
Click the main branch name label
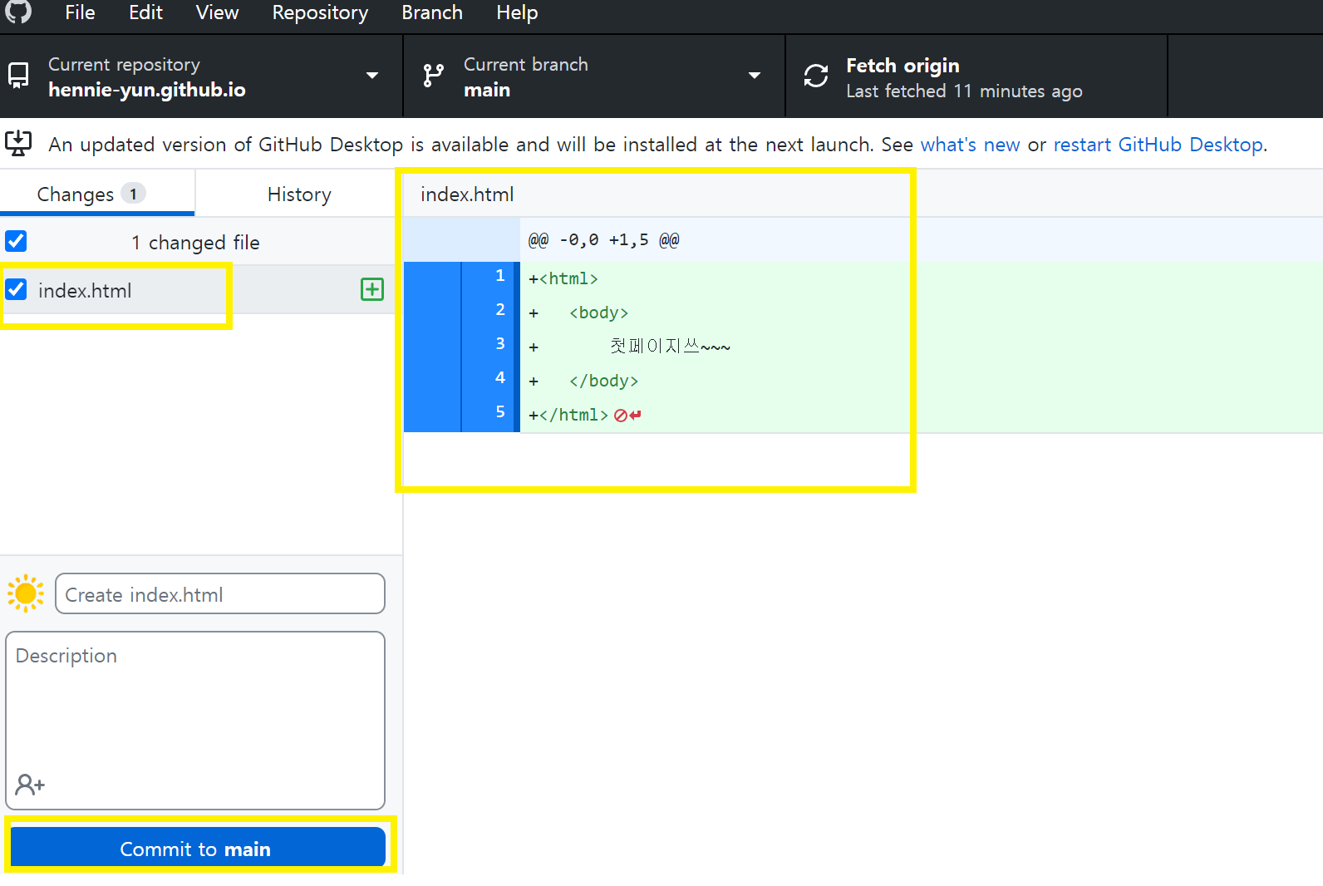(487, 90)
